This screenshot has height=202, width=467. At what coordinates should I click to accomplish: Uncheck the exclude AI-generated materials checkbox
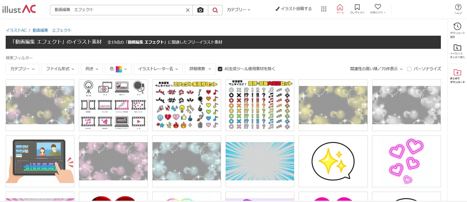[x=220, y=69]
